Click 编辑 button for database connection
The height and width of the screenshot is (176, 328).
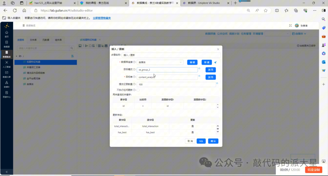pyautogui.click(x=192, y=62)
